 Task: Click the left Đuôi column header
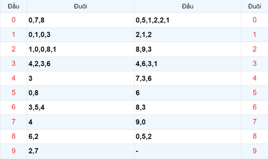pyautogui.click(x=80, y=6)
